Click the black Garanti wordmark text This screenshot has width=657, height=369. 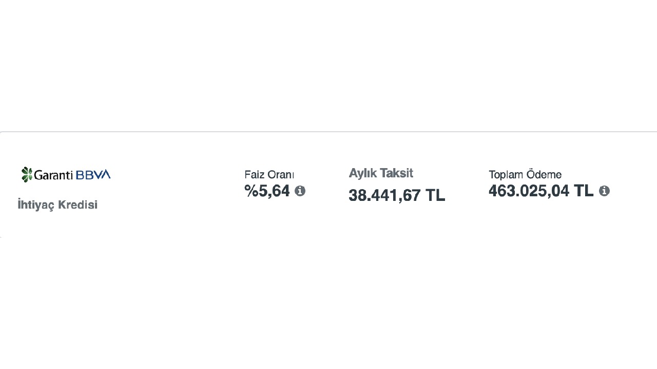click(x=54, y=175)
